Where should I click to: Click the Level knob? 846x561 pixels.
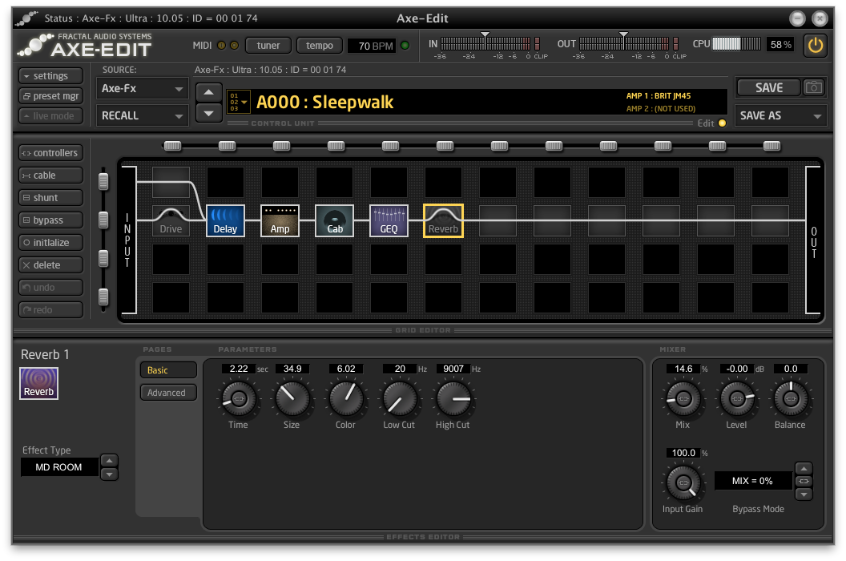736,399
